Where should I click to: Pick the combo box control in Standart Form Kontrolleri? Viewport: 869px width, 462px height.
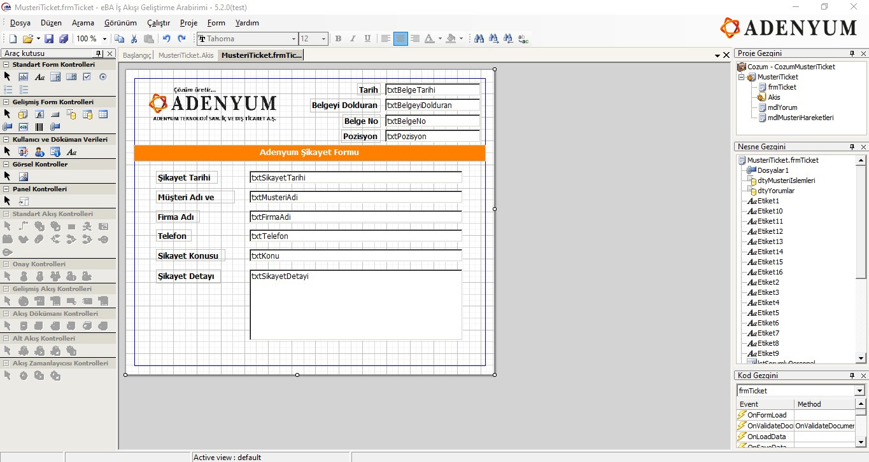point(71,77)
